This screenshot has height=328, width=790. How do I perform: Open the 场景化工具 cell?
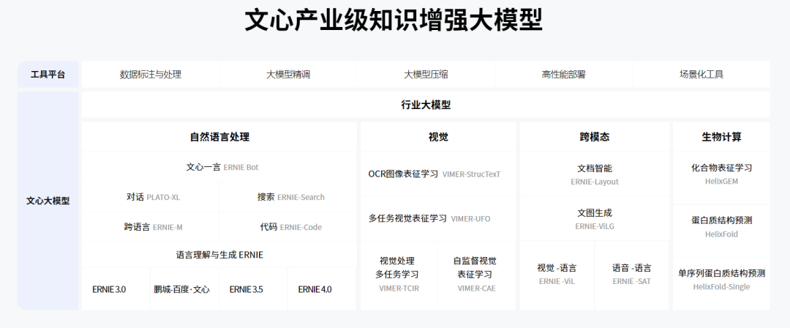[x=701, y=75]
